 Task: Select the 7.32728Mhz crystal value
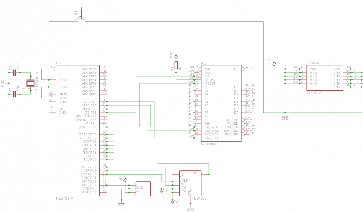36,81
